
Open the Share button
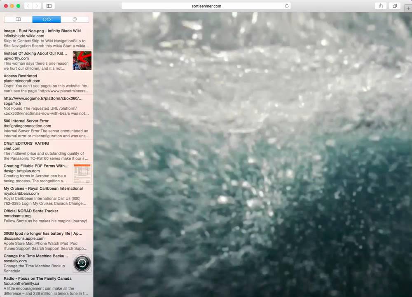(x=380, y=6)
